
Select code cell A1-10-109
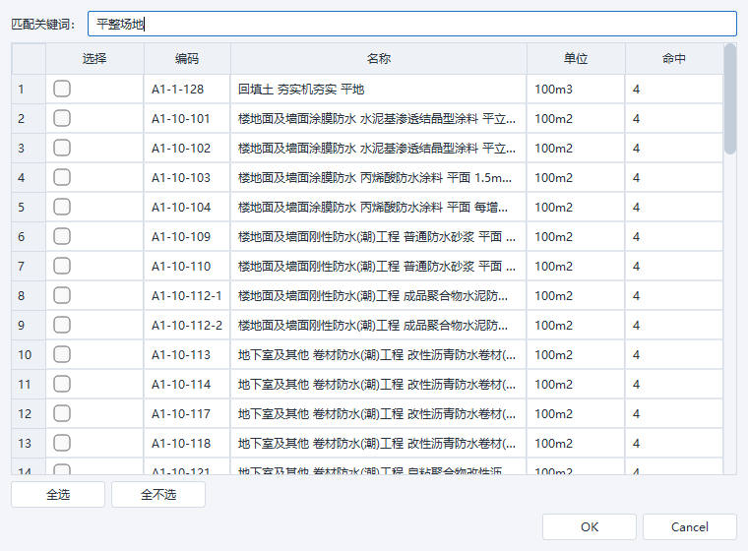pos(187,237)
